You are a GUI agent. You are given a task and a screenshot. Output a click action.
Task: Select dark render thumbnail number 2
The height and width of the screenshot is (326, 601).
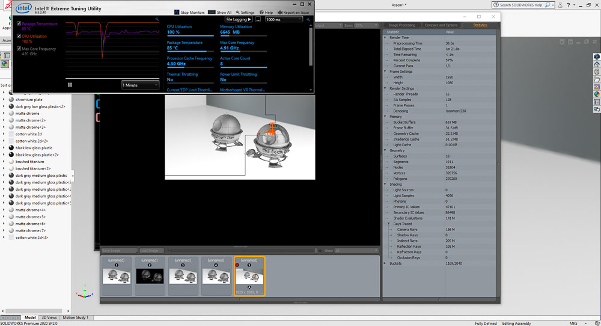click(x=150, y=276)
